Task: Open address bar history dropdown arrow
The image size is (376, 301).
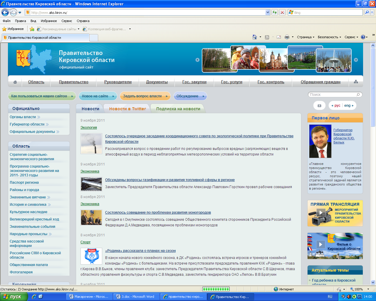Action: [x=268, y=12]
